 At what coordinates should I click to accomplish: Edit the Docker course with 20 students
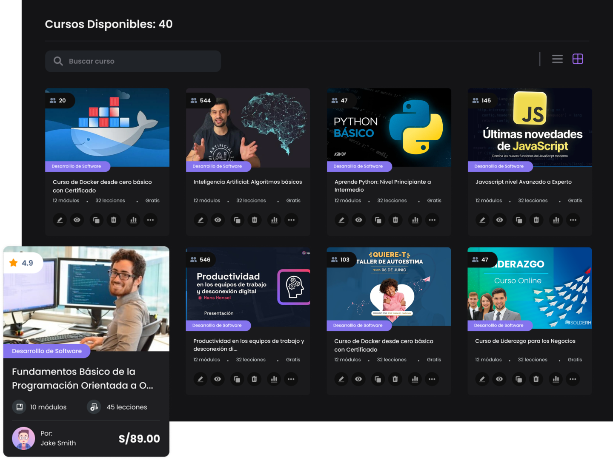click(x=60, y=220)
